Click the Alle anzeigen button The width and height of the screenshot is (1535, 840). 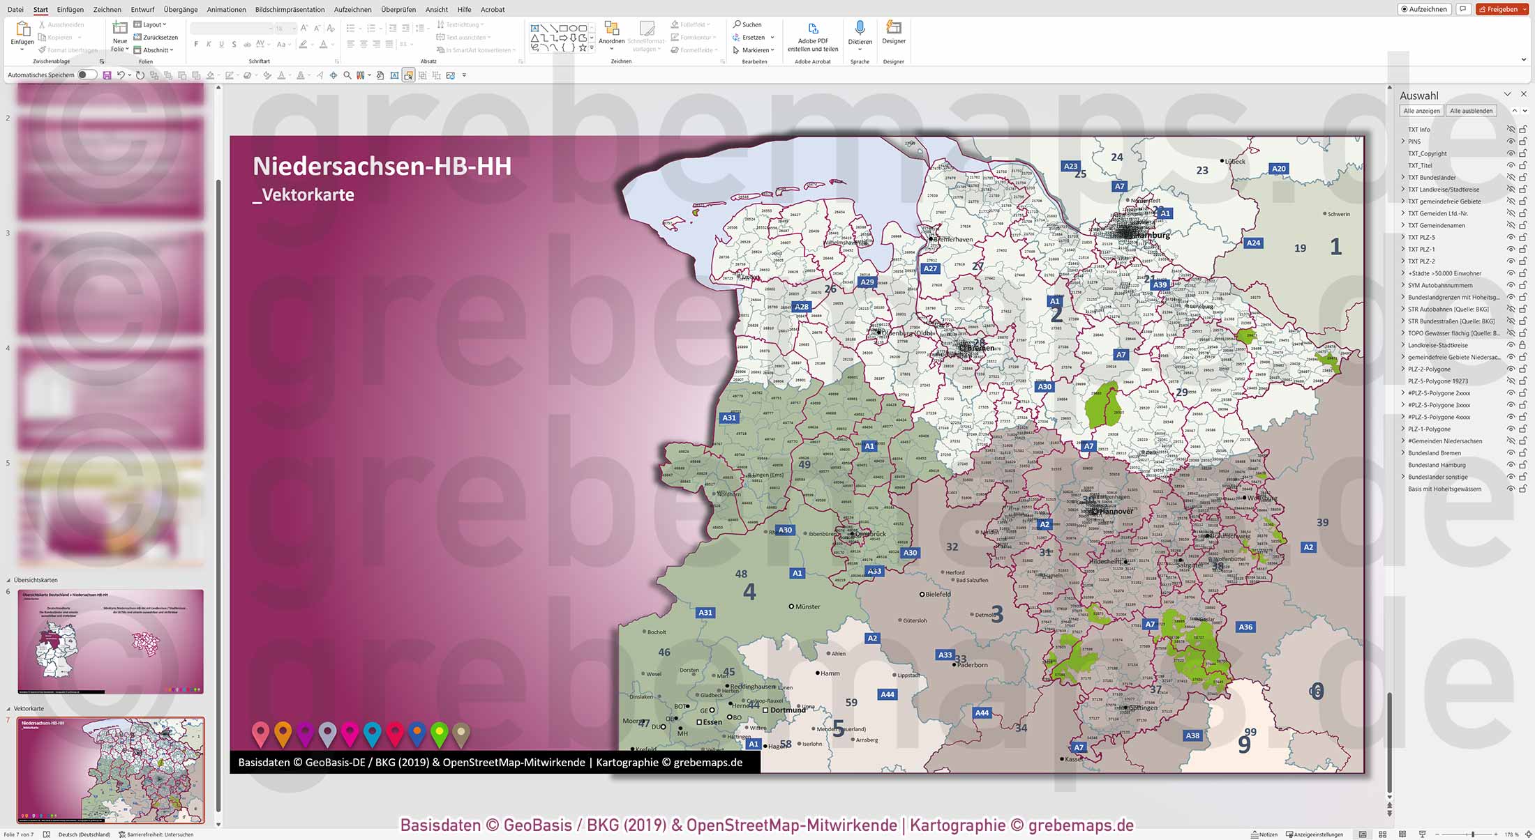click(1421, 110)
